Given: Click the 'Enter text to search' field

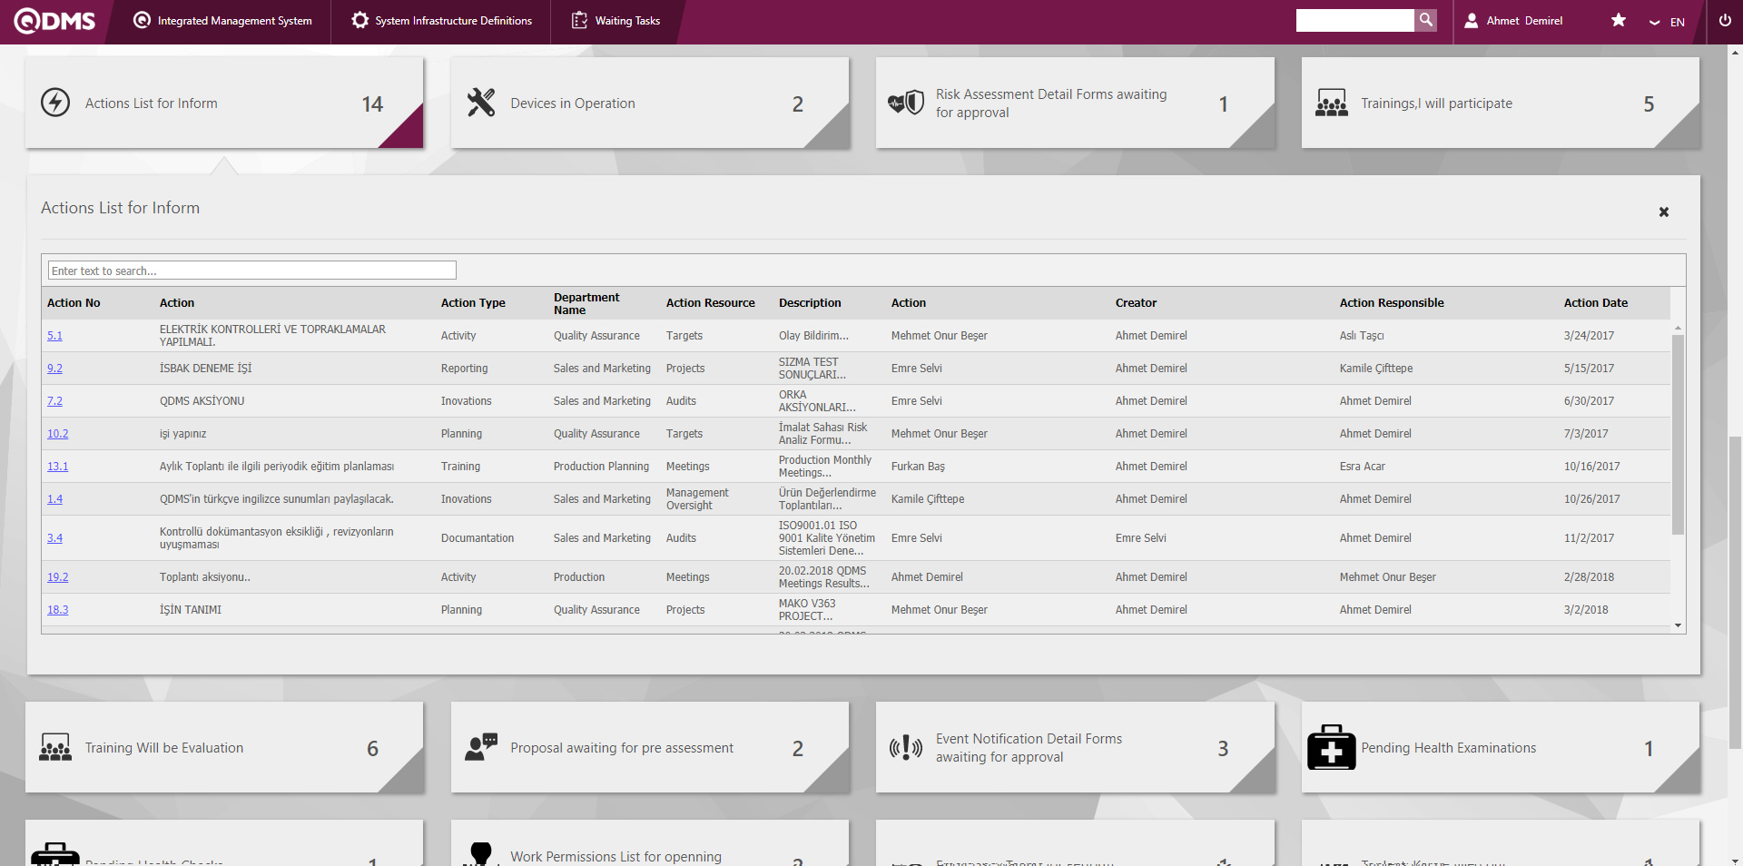Looking at the screenshot, I should (x=252, y=271).
